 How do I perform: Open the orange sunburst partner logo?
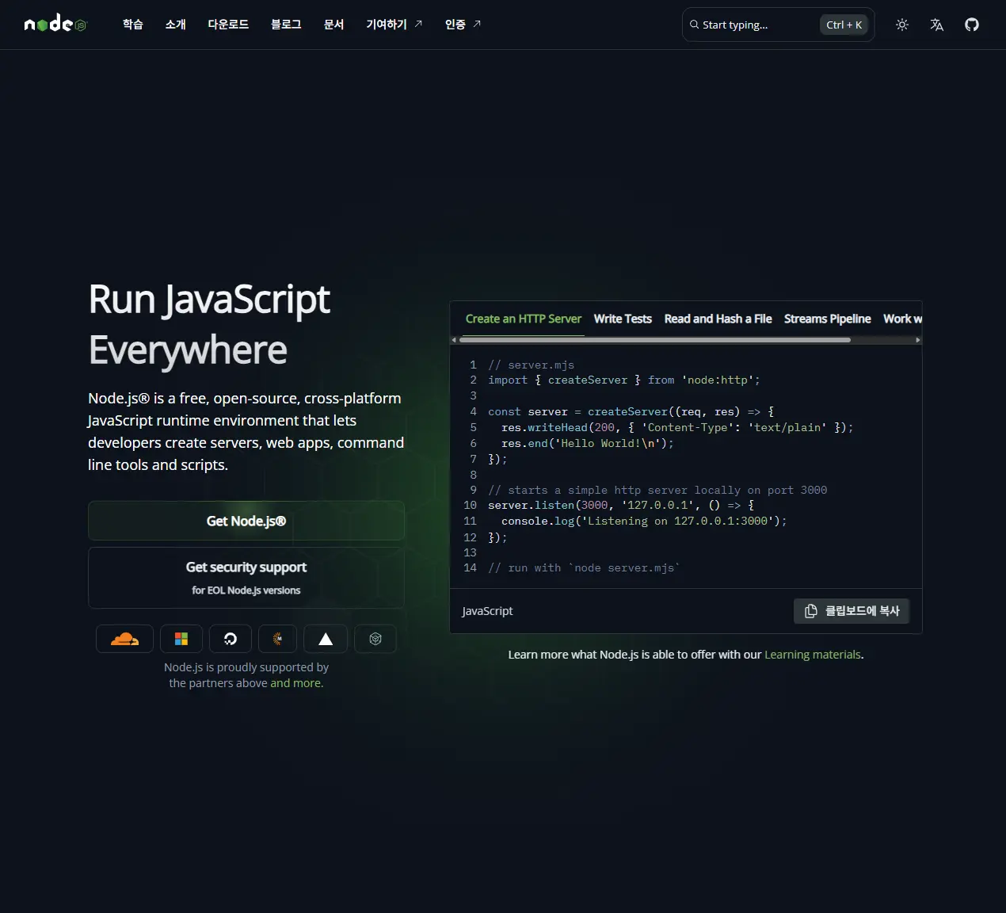click(277, 639)
